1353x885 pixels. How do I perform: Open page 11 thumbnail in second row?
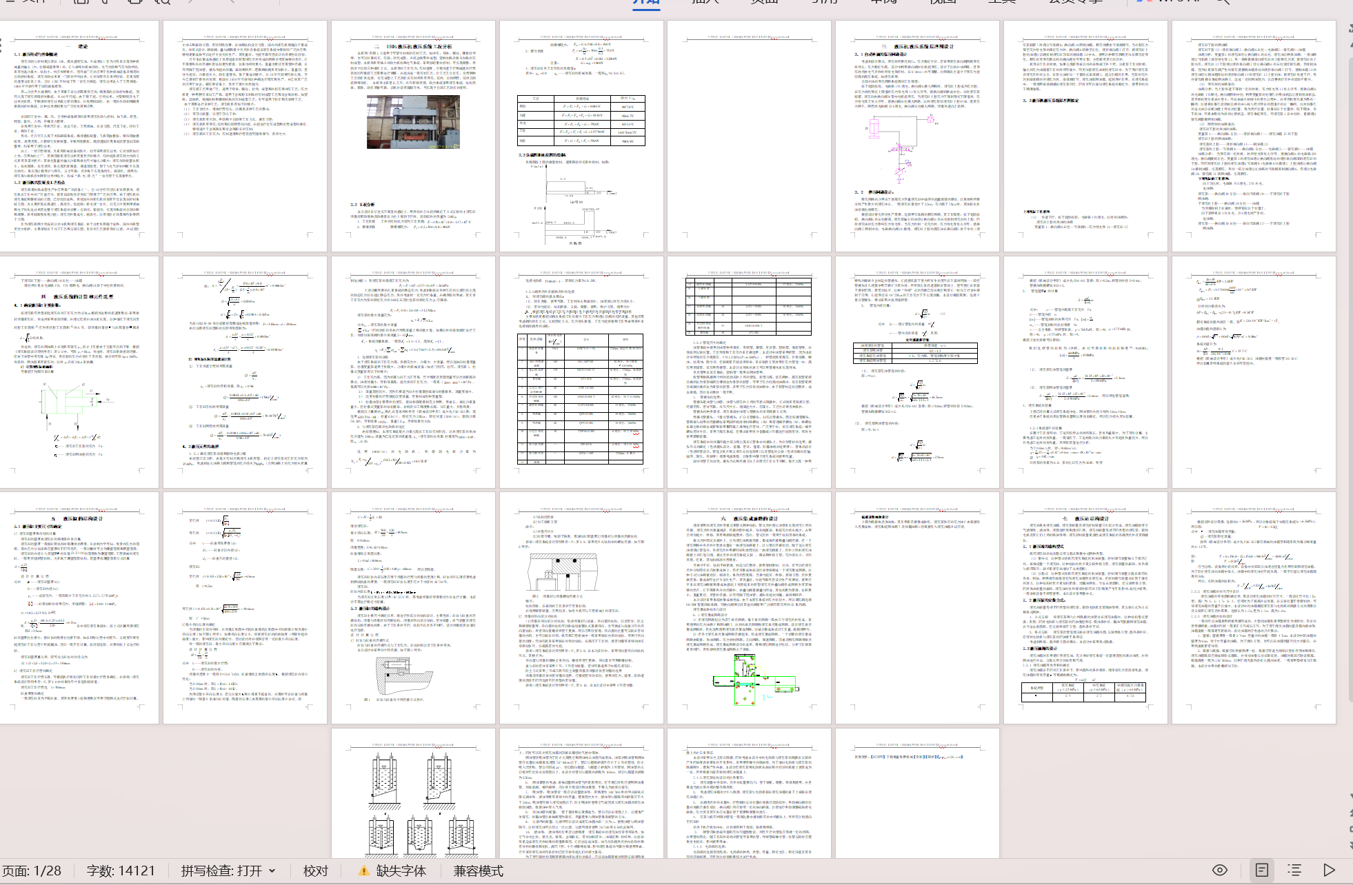coord(413,372)
